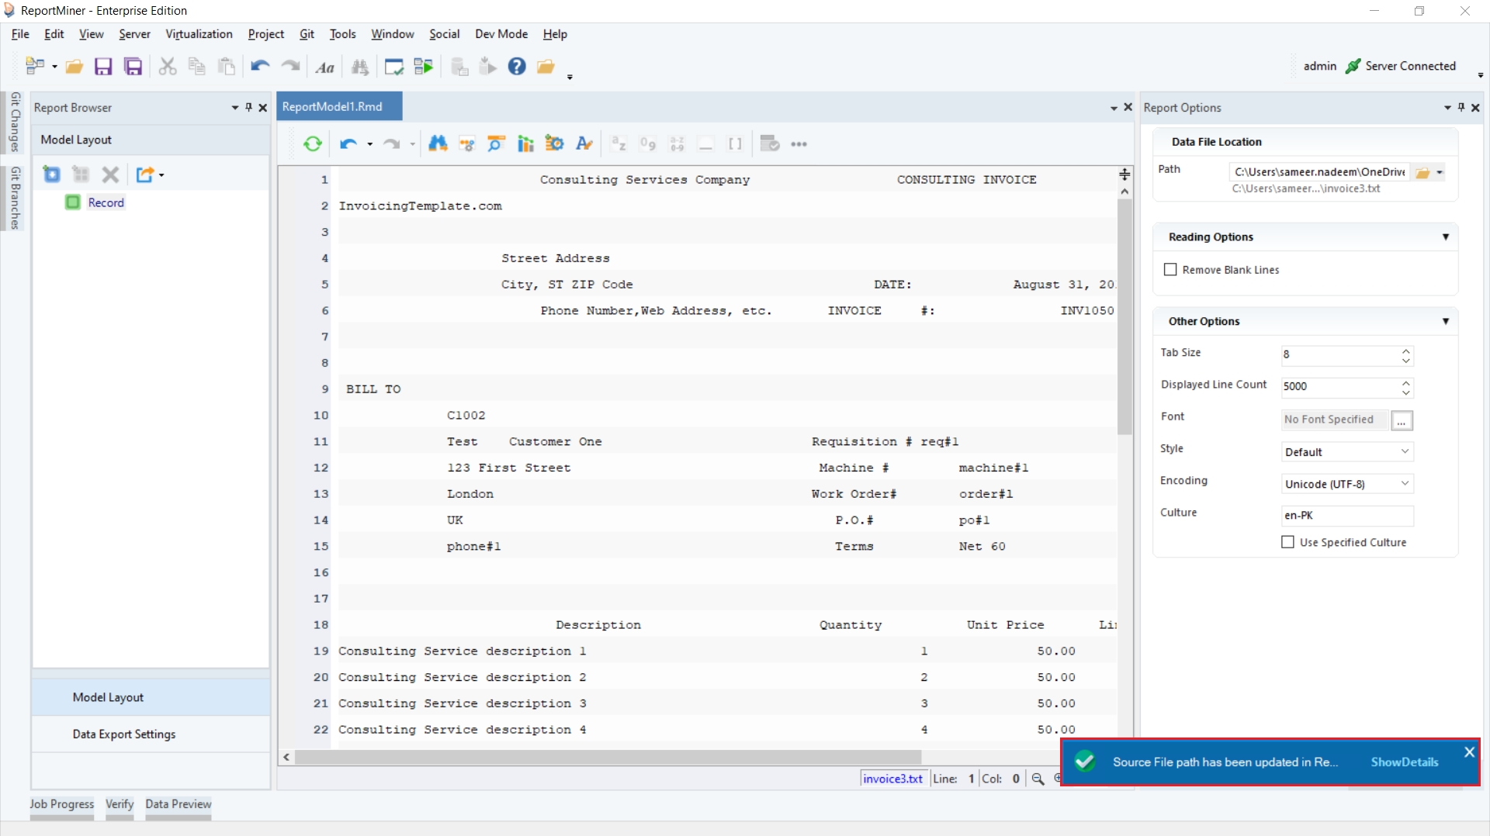Screen dimensions: 1490x836
Task: Collapse the Reading Options section
Action: [1445, 237]
